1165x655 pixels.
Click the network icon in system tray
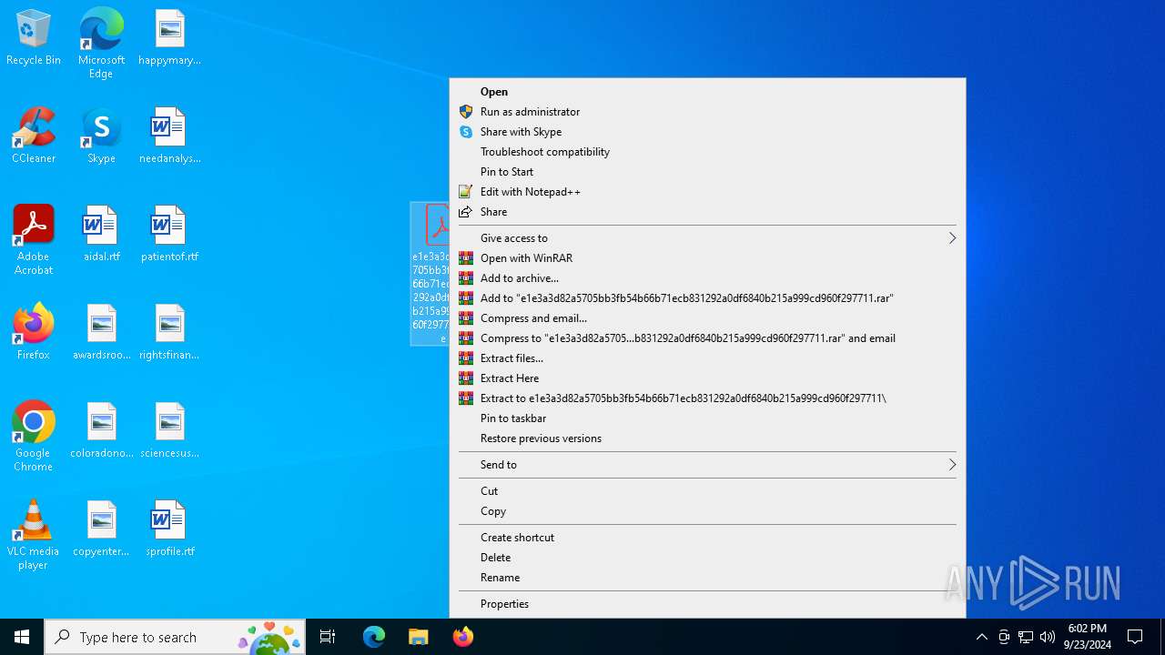tap(1026, 637)
